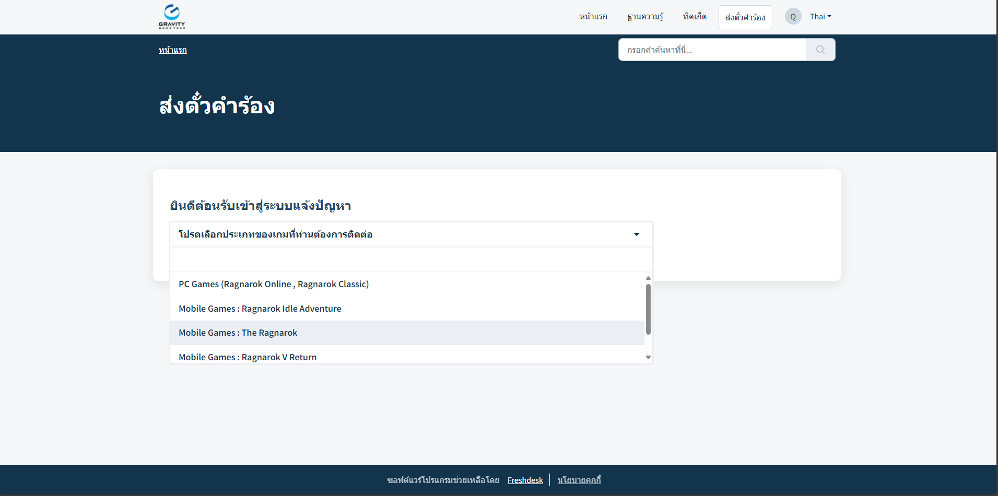
Task: Select Mobile Games : The Ragnarok
Action: (407, 333)
